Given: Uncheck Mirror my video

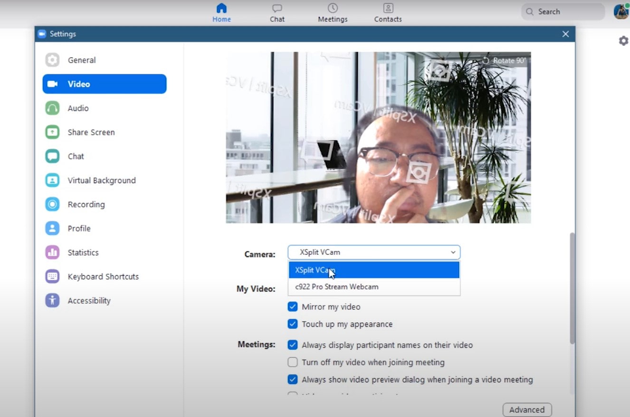Looking at the screenshot, I should [x=293, y=307].
